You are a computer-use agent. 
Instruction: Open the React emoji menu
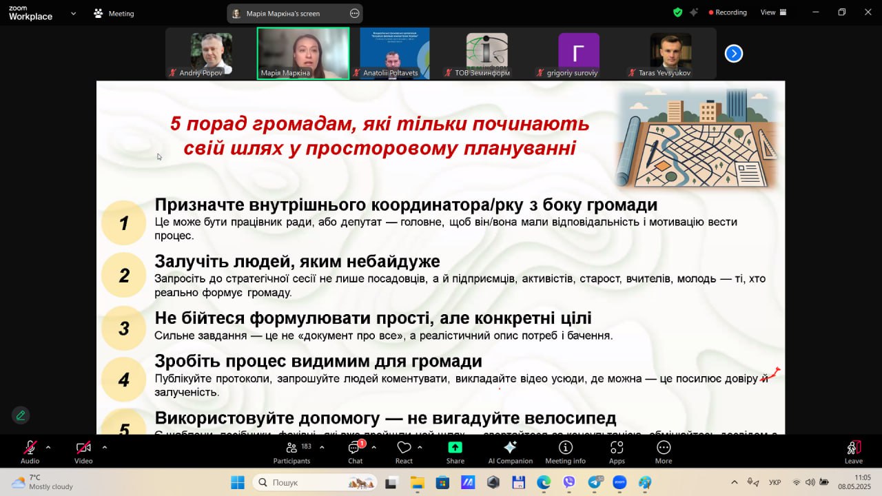click(x=404, y=451)
